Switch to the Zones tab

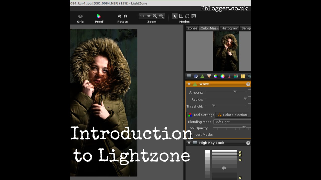(192, 28)
